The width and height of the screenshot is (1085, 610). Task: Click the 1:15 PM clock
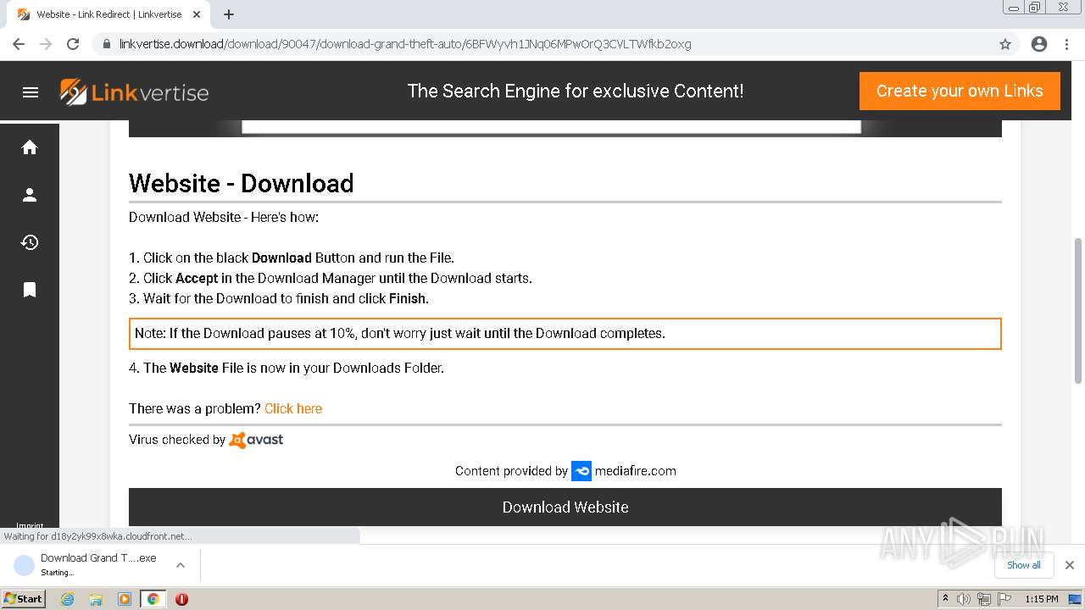point(1042,599)
